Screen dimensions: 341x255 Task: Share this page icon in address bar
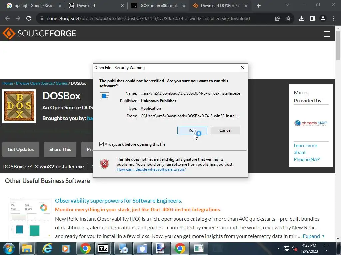[x=278, y=19]
